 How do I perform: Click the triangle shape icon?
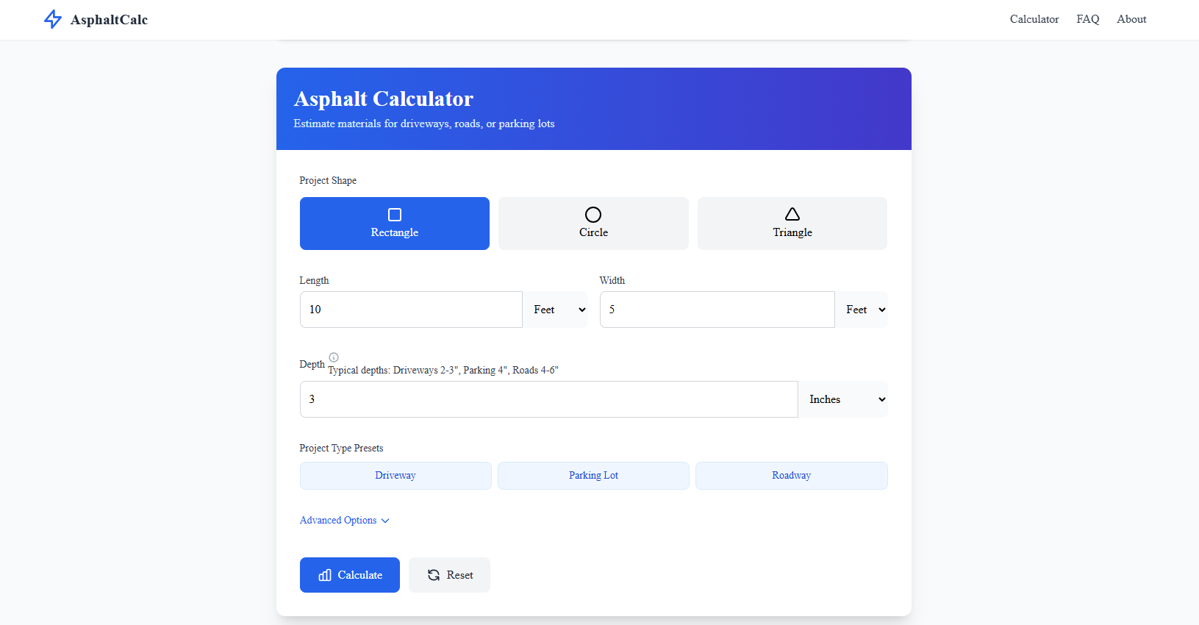(x=792, y=214)
